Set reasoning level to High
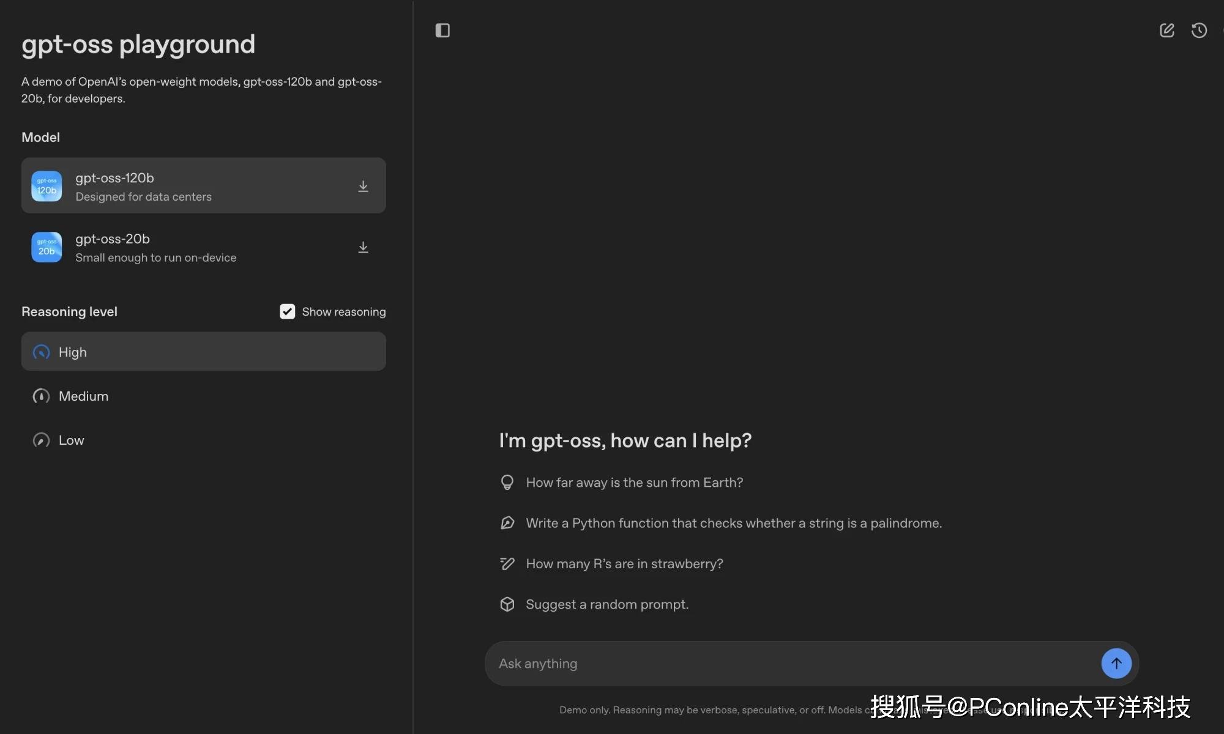Screen dimensions: 1224x734 203,352
